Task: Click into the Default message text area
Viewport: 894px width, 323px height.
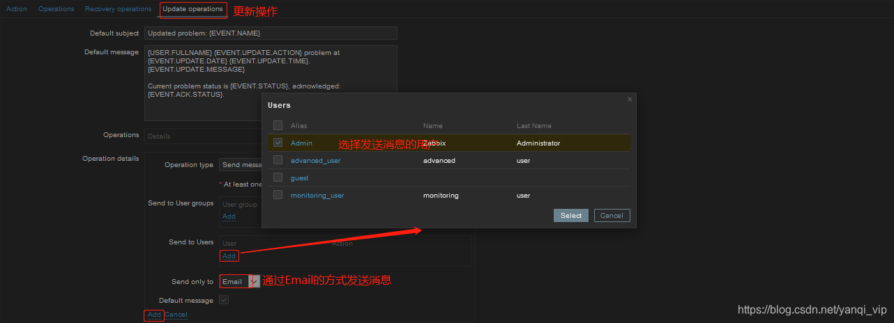Action: tap(271, 83)
